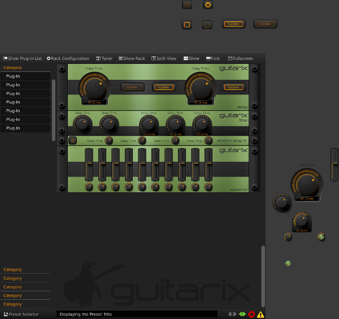339x319 pixels.
Task: Click the dimmed square button at top
Action: click(207, 25)
